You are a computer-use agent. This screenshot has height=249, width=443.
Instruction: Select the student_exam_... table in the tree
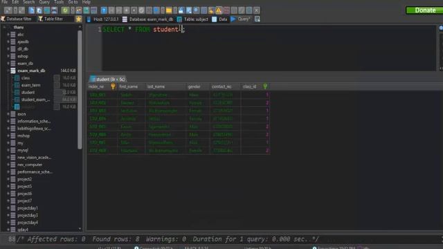pos(35,100)
